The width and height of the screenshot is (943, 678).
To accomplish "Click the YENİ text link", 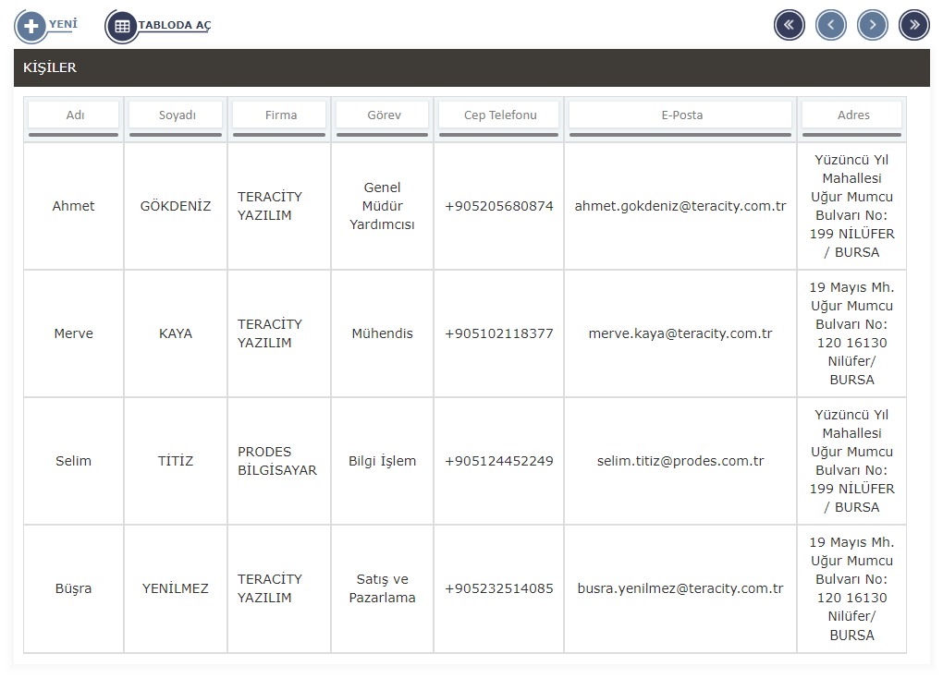I will point(63,23).
